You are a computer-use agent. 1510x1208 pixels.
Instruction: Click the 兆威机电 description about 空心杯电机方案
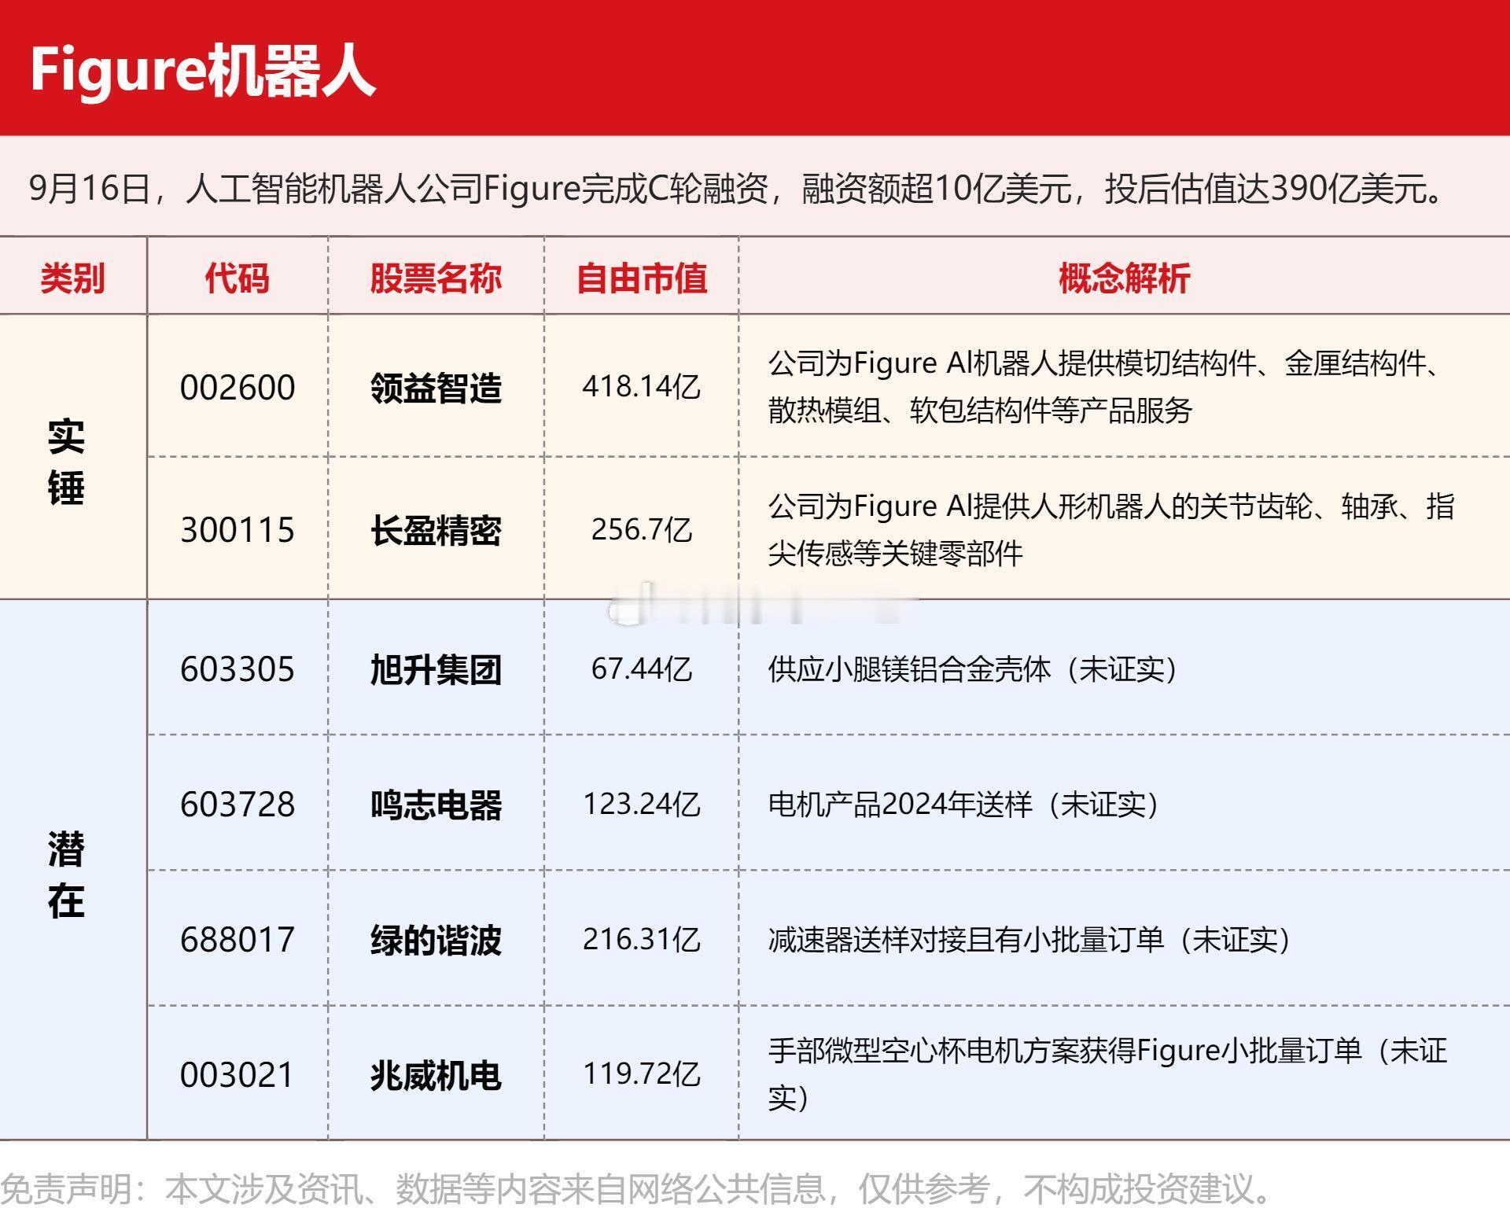tap(1107, 1074)
